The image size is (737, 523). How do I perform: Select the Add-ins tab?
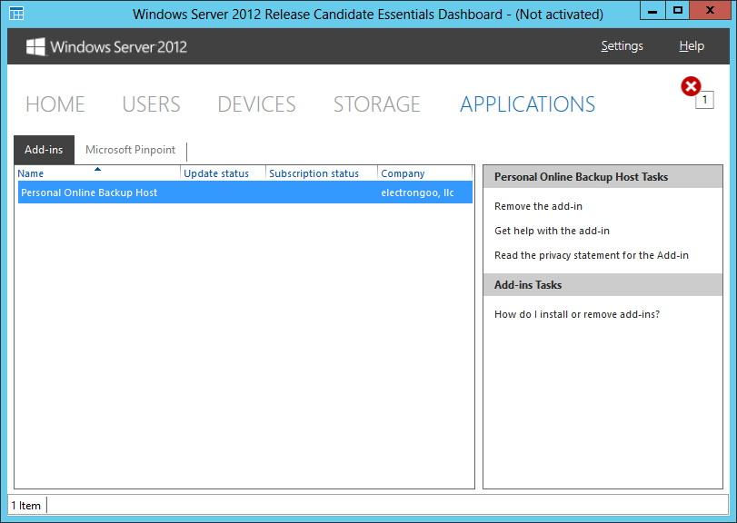[x=44, y=150]
